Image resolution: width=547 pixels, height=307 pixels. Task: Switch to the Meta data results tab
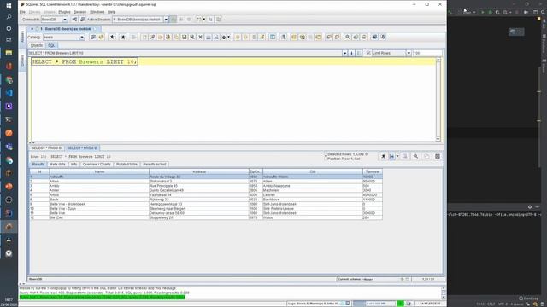click(57, 165)
